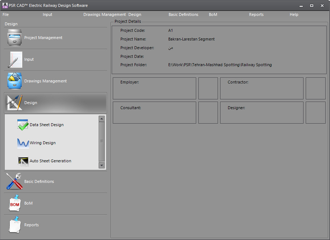Image resolution: width=330 pixels, height=240 pixels.
Task: Select Drawings Management label in sidebar
Action: click(45, 81)
